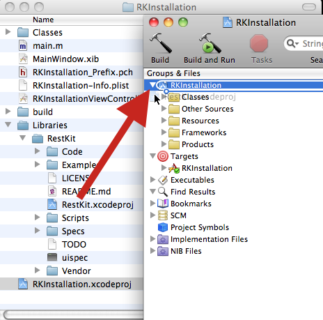Click the Finder horizontal scrollbar
This screenshot has width=323, height=320.
73,315
